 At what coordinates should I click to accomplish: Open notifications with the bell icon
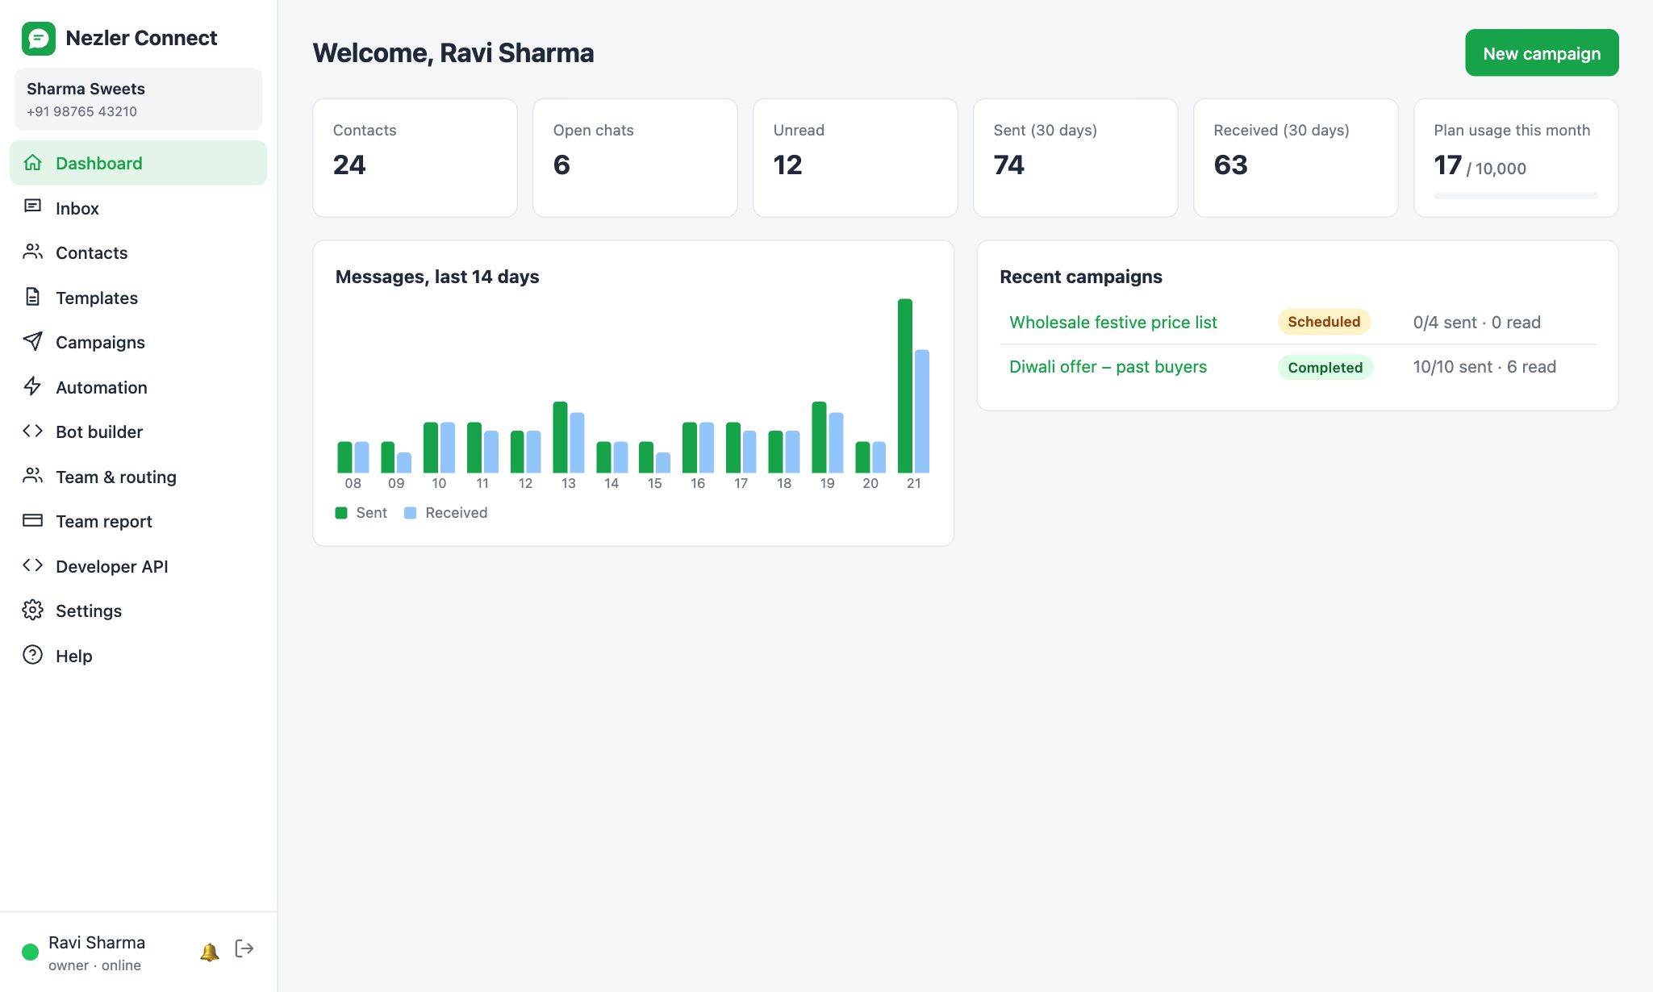[x=209, y=952]
